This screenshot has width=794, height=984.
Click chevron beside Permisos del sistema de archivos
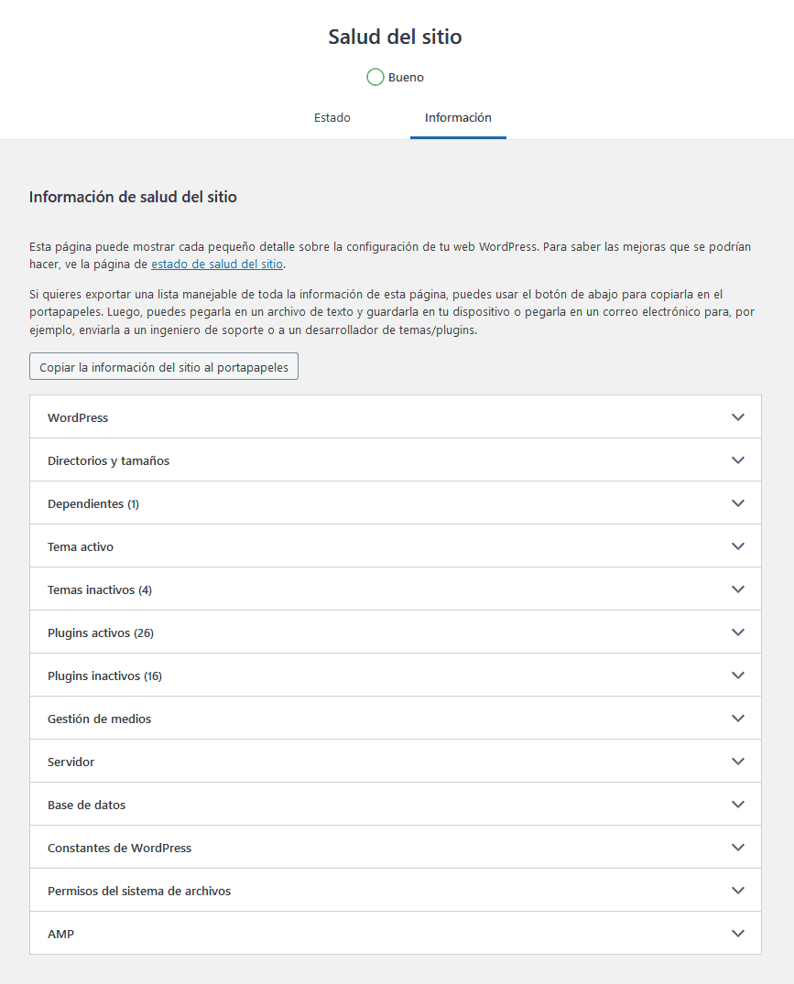(x=738, y=891)
